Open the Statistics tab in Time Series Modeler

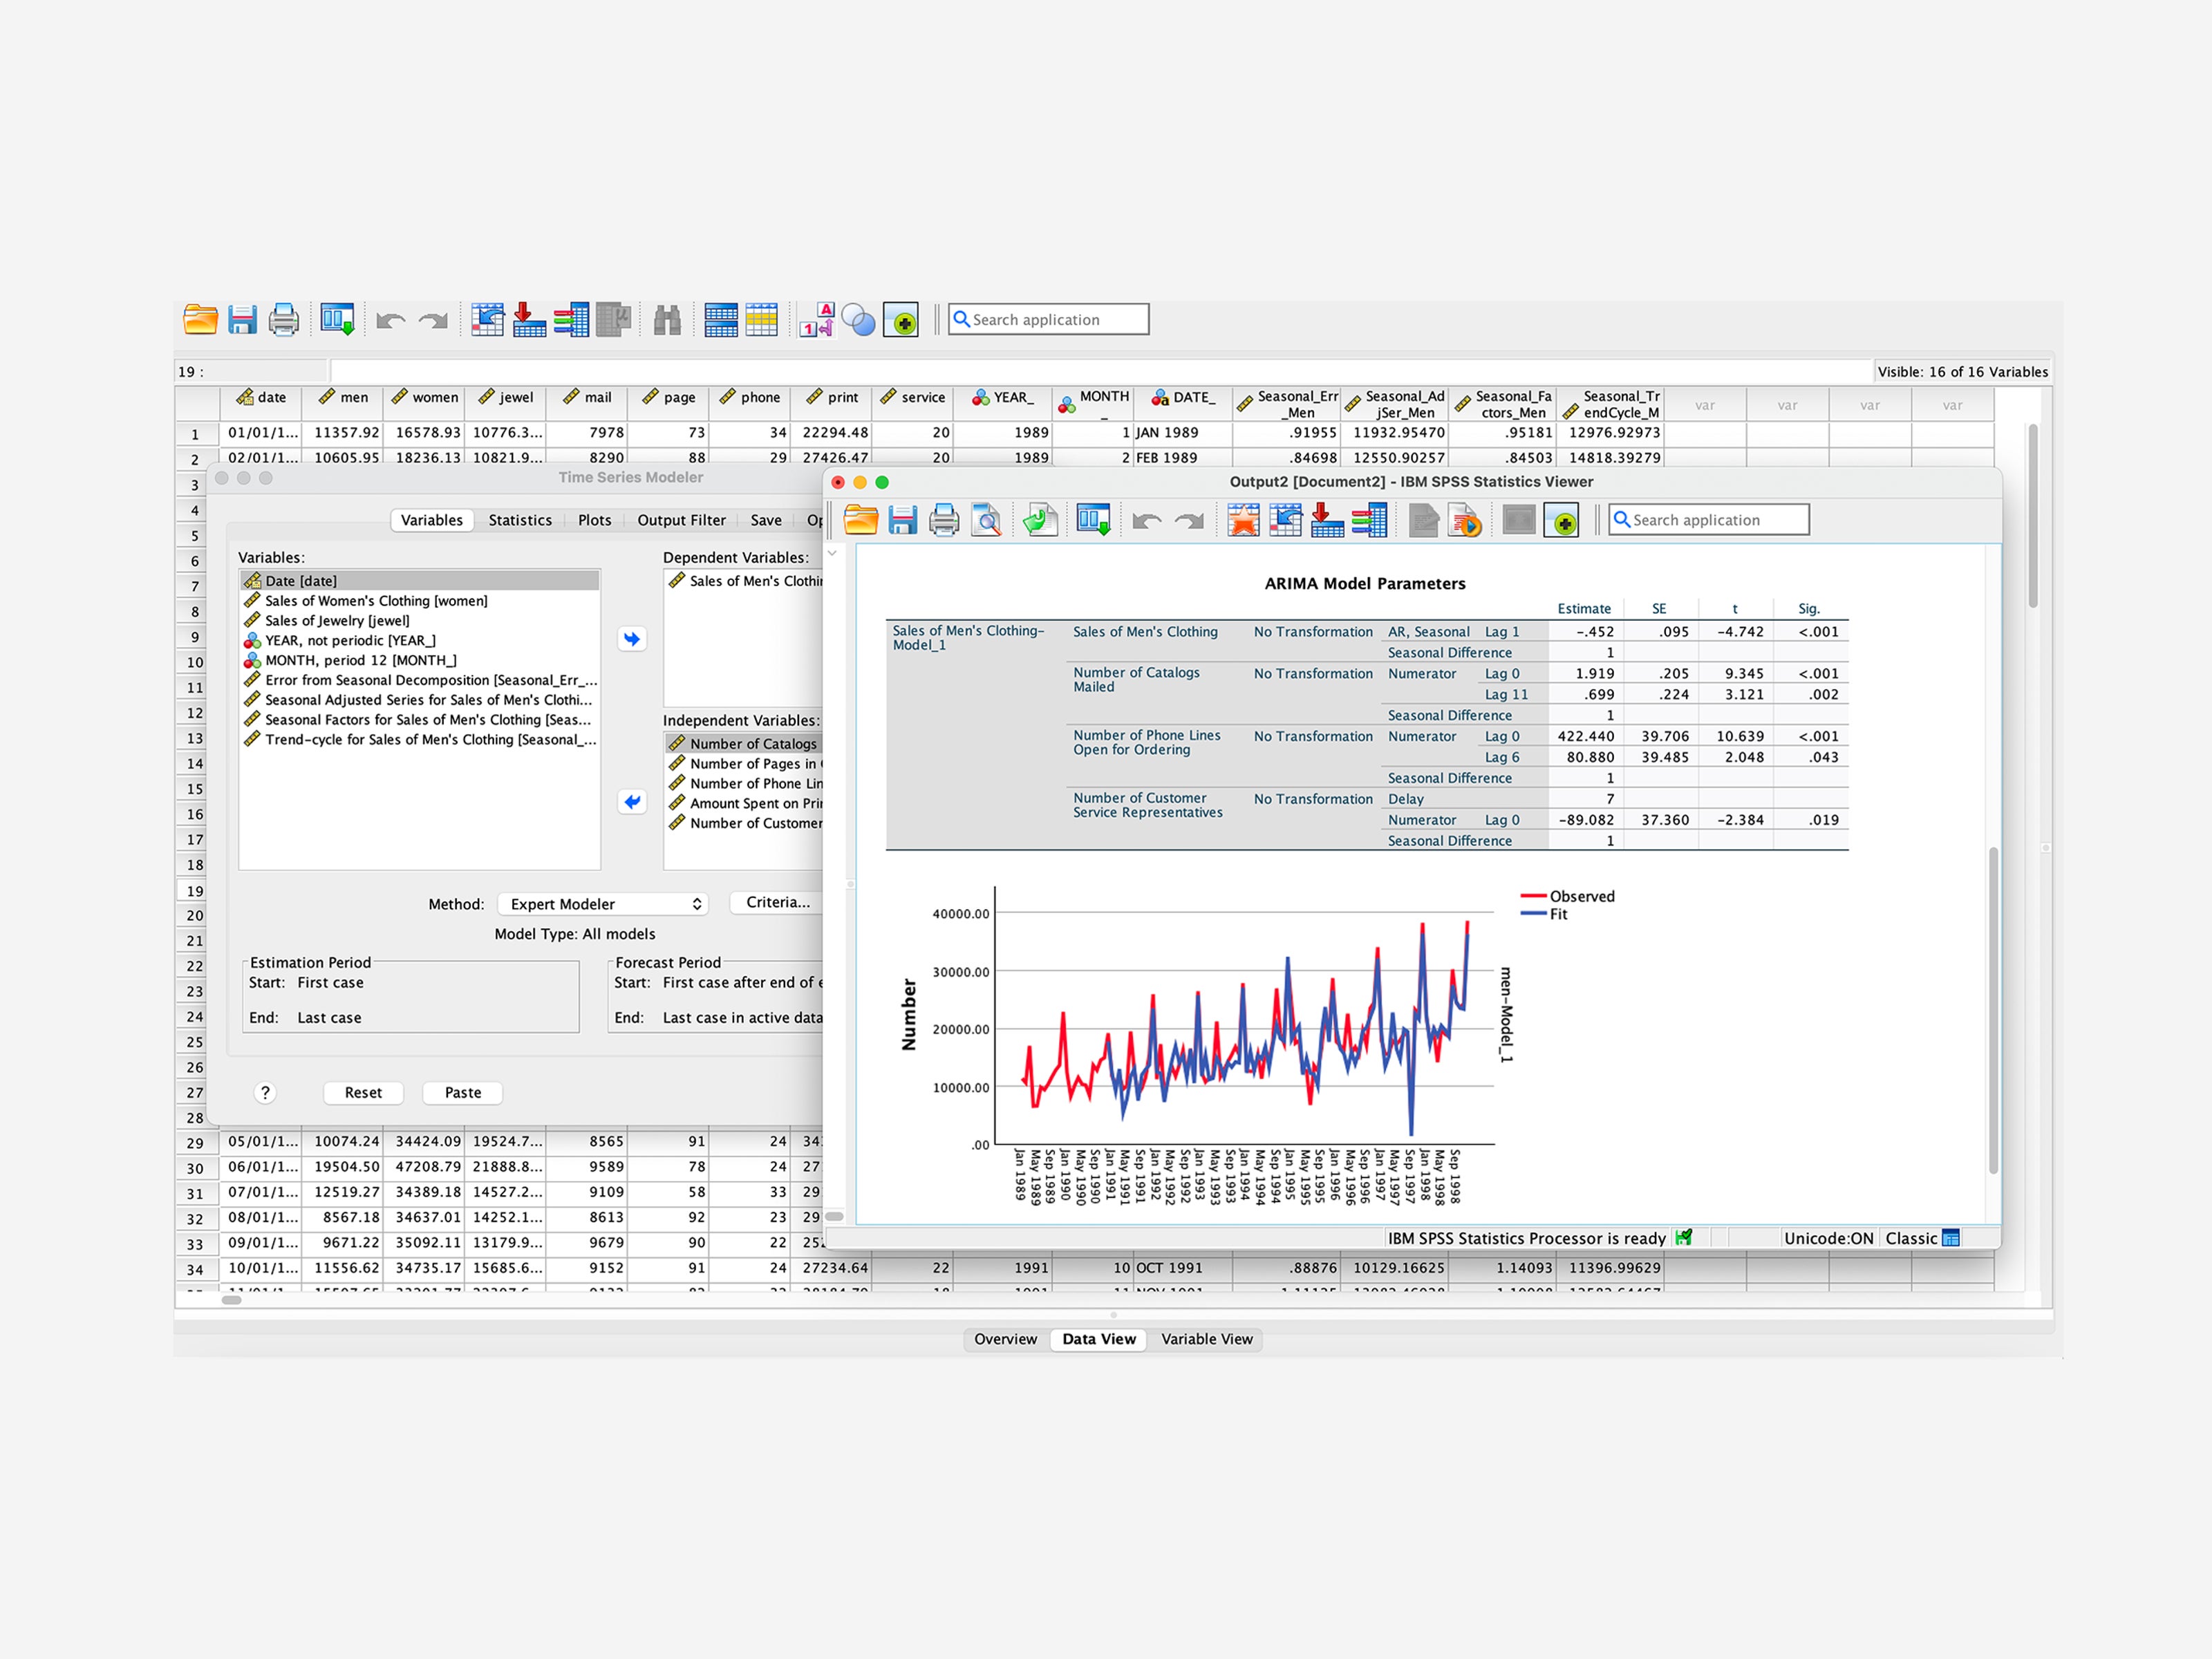pyautogui.click(x=520, y=520)
